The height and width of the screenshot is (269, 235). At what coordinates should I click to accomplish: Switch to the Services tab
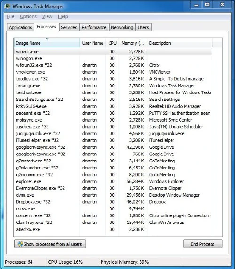coord(69,27)
